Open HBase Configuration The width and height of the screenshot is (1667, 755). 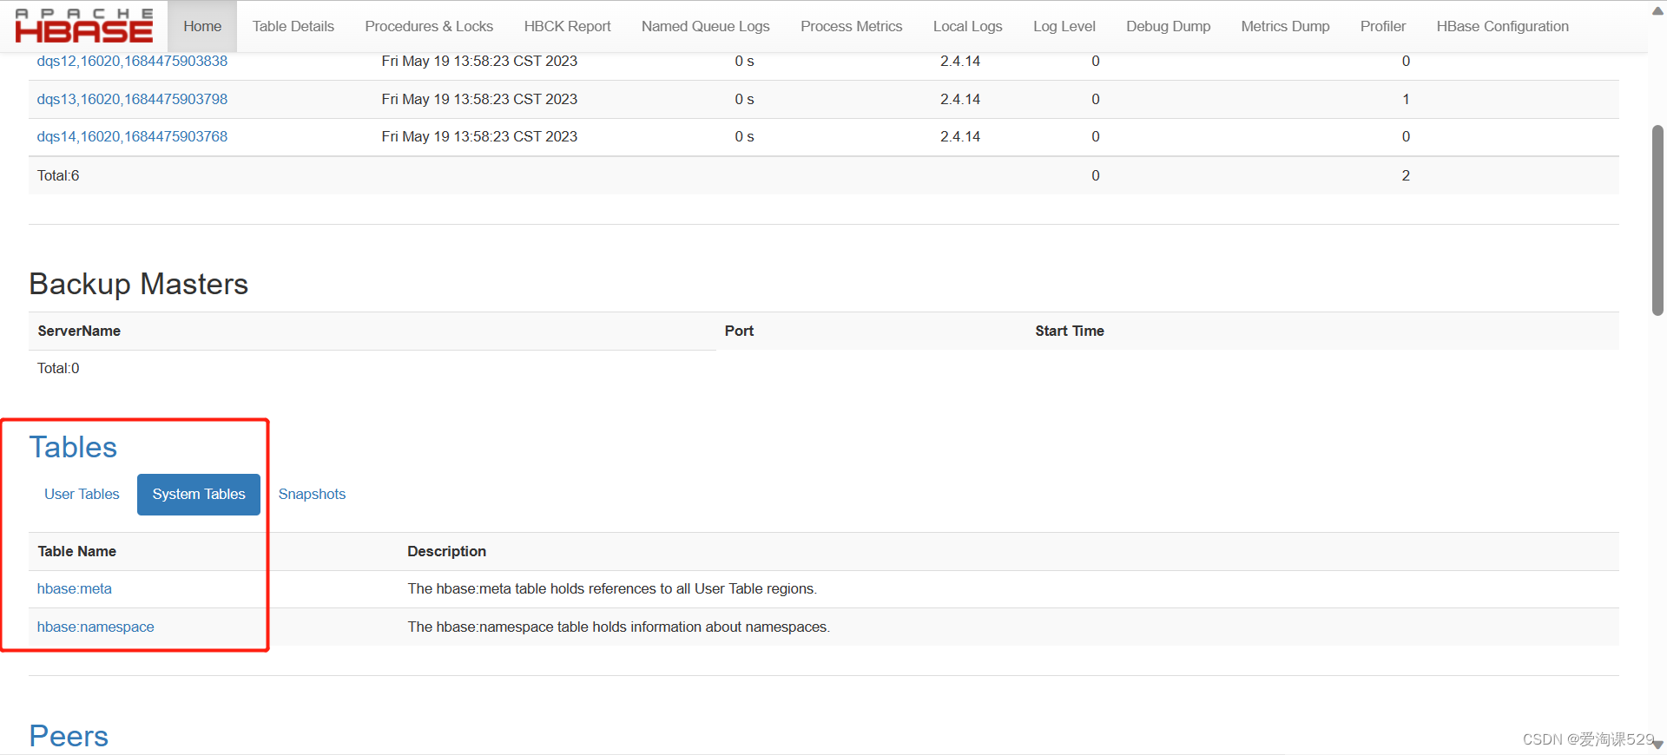coord(1502,26)
